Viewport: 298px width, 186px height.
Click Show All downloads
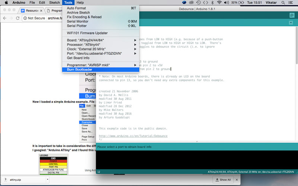coord(223,180)
